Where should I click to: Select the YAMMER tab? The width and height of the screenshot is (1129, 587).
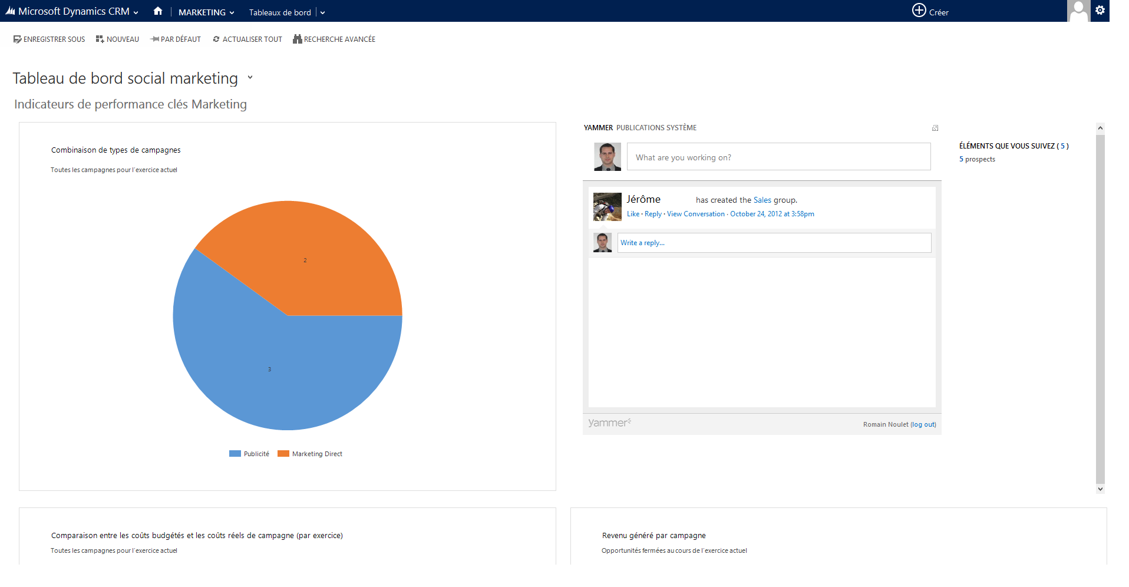pos(598,128)
